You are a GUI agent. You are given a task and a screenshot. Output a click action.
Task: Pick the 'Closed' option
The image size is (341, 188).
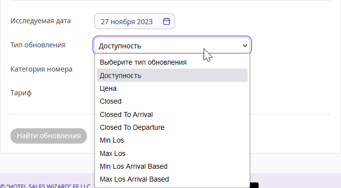[172, 101]
